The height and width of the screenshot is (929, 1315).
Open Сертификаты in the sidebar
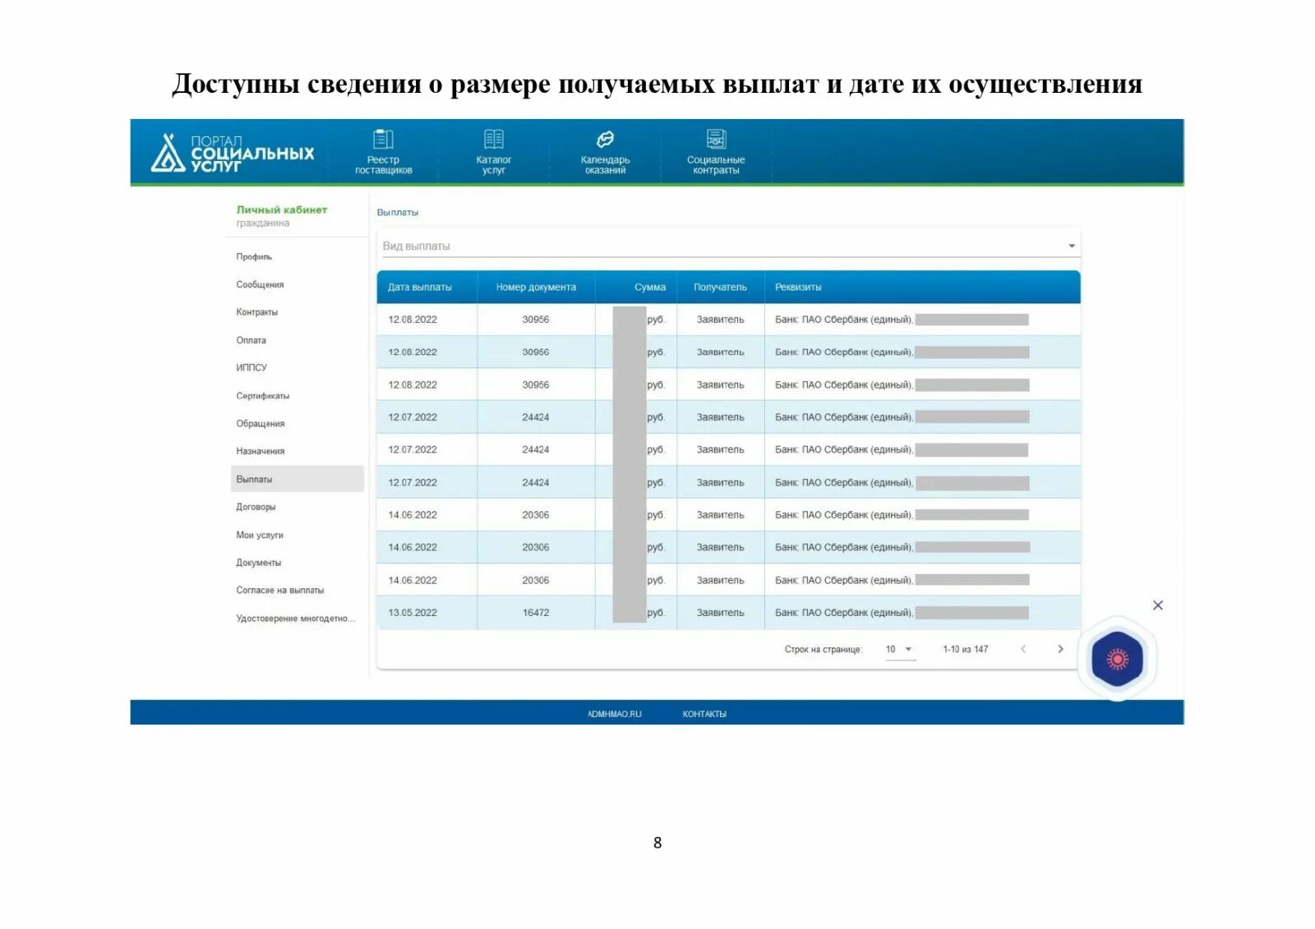coord(263,396)
